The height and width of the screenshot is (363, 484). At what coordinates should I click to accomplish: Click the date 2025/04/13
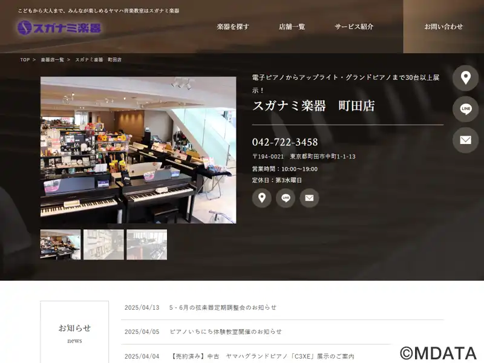(x=142, y=307)
